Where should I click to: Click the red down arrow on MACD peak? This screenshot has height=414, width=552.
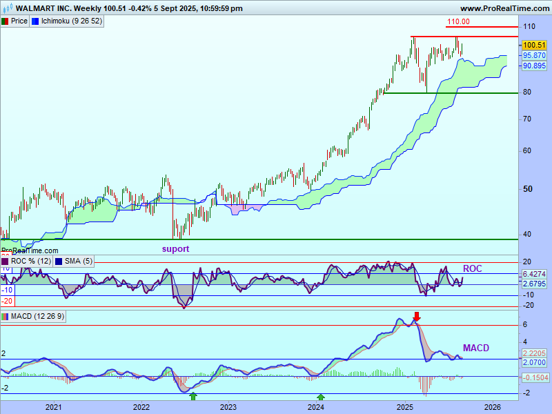pos(417,317)
